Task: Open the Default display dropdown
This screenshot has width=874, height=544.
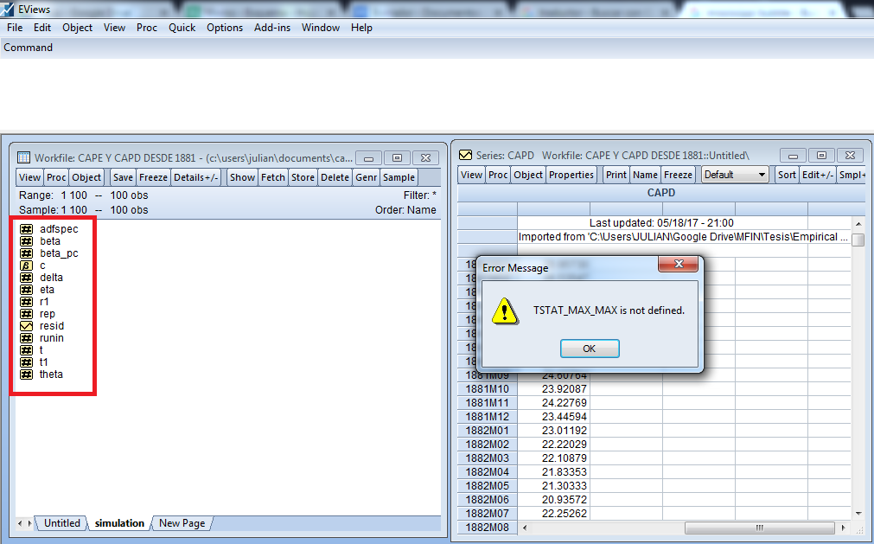Action: point(735,175)
